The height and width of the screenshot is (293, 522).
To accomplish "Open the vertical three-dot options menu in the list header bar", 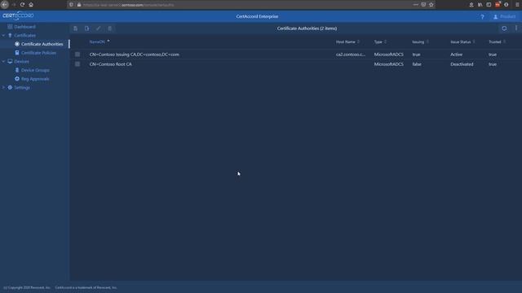I will pyautogui.click(x=516, y=28).
